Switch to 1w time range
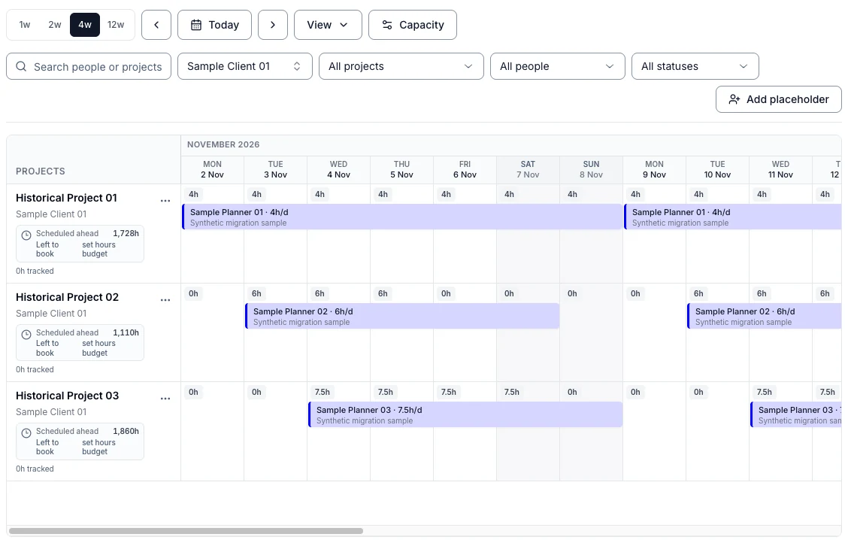Screen dimensions: 848x540 pos(25,25)
